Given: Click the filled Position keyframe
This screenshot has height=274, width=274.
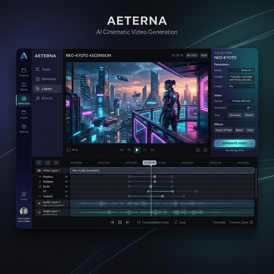Looking at the screenshot, I should click(x=155, y=177).
